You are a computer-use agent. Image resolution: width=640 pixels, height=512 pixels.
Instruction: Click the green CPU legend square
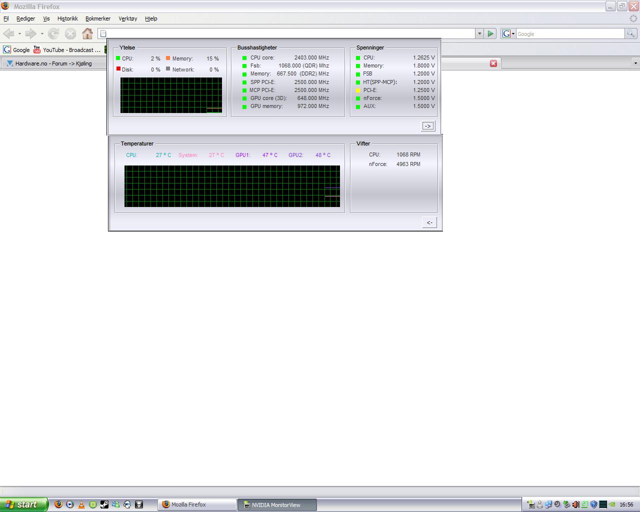[x=118, y=58]
